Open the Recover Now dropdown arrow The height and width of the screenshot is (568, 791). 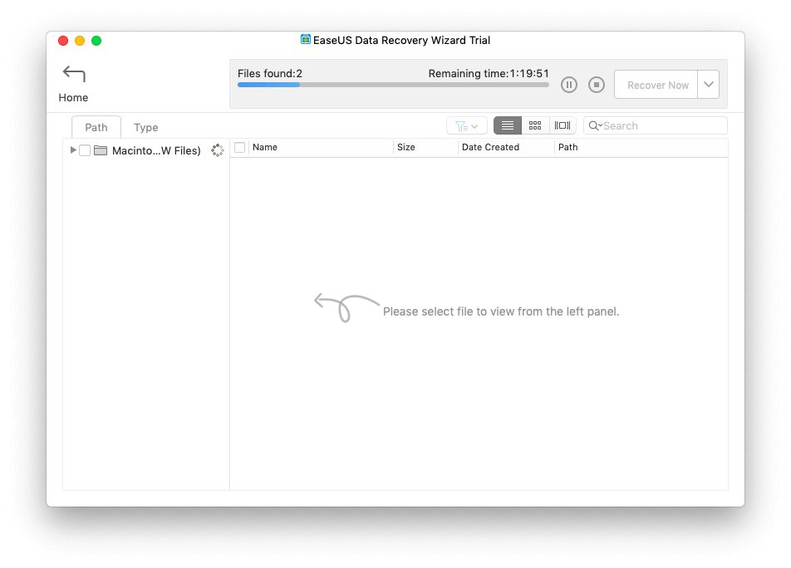pos(709,85)
